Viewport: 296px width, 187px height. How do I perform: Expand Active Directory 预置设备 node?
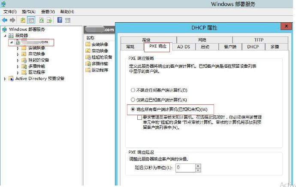coord(5,79)
